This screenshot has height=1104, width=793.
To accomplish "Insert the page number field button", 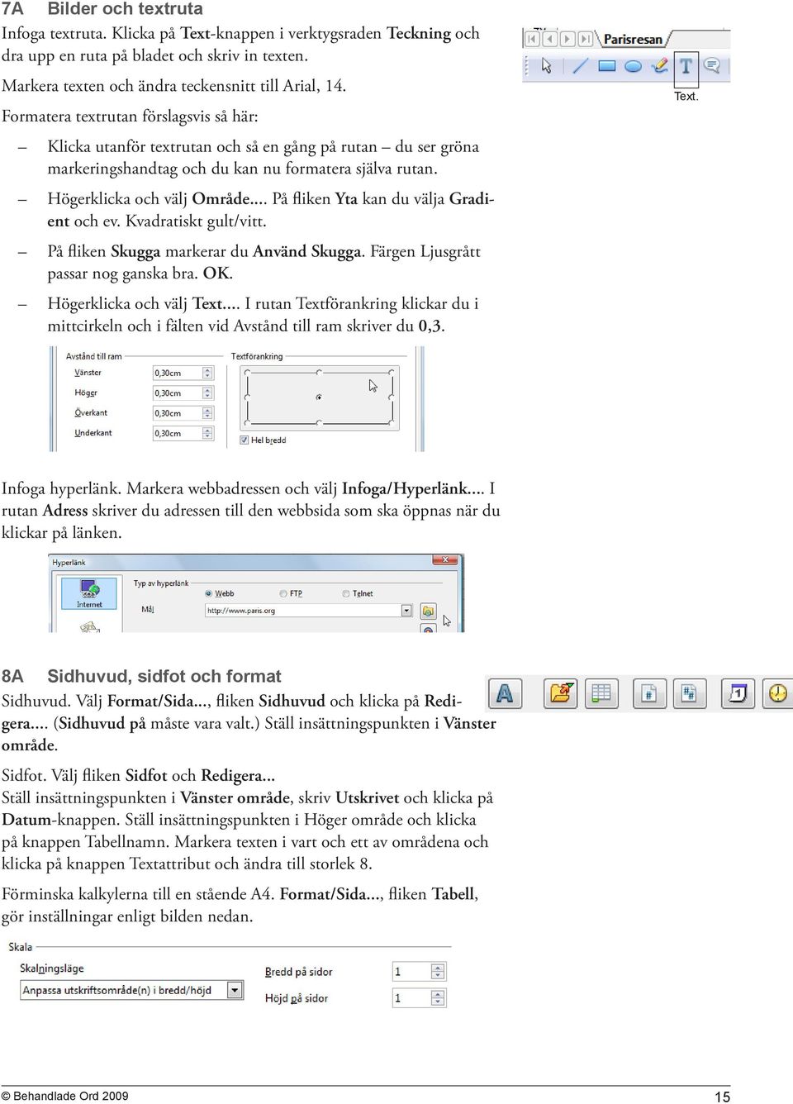I will point(649,693).
